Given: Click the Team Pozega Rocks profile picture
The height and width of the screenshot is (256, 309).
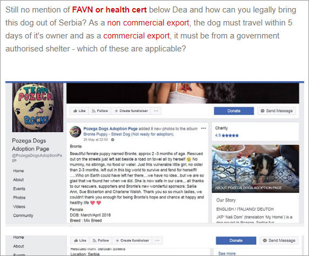Looking at the screenshot, I should (38, 107).
